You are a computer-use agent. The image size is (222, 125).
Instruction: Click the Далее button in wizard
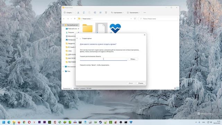pyautogui.click(x=131, y=83)
